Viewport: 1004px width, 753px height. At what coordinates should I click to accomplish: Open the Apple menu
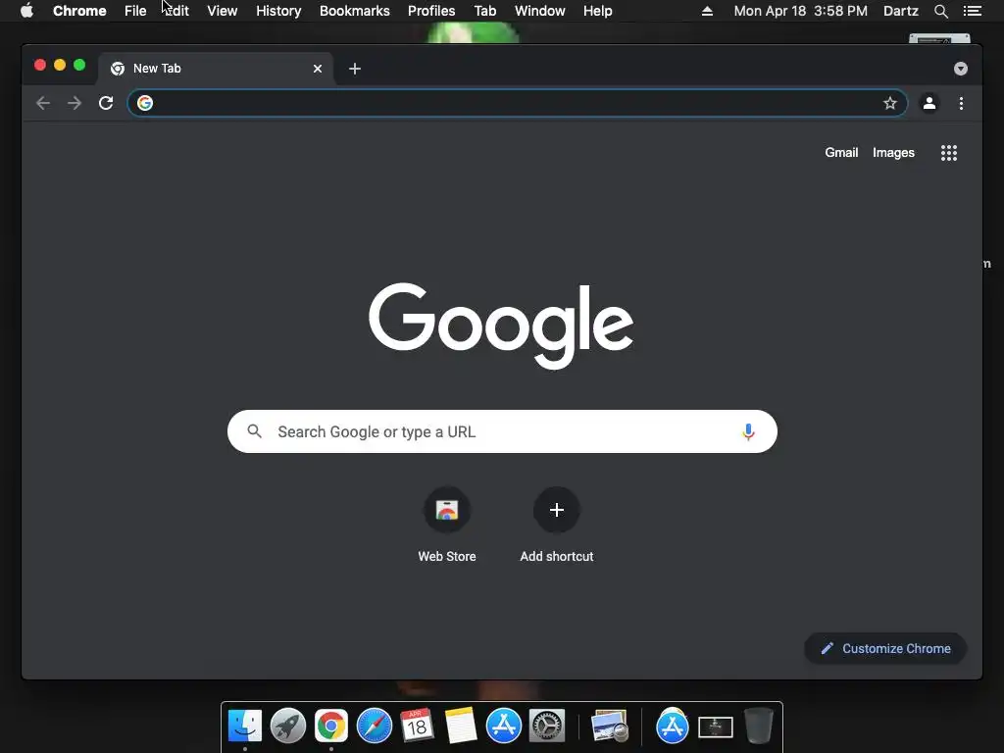[26, 11]
